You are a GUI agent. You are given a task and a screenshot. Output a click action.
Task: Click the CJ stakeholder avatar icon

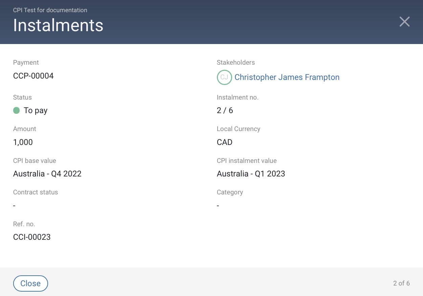tap(224, 77)
